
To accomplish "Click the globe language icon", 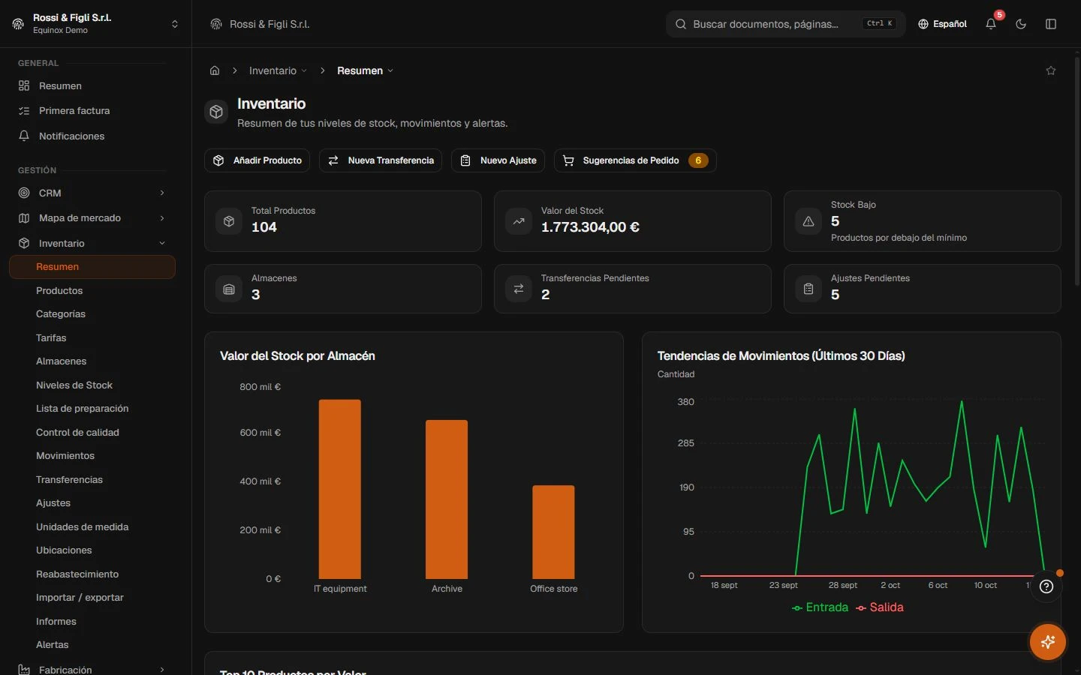I will (x=923, y=24).
